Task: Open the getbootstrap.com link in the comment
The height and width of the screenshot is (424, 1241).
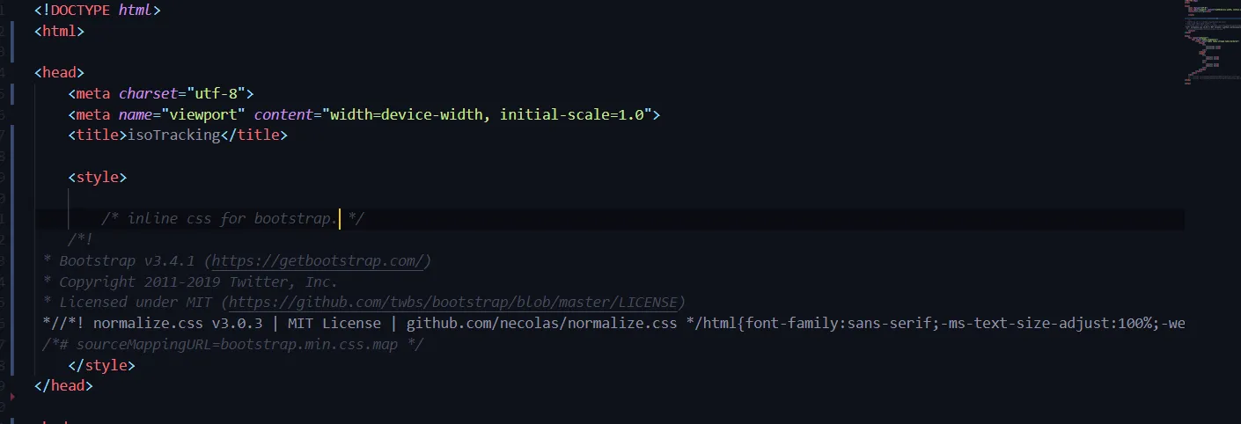Action: coord(320,261)
